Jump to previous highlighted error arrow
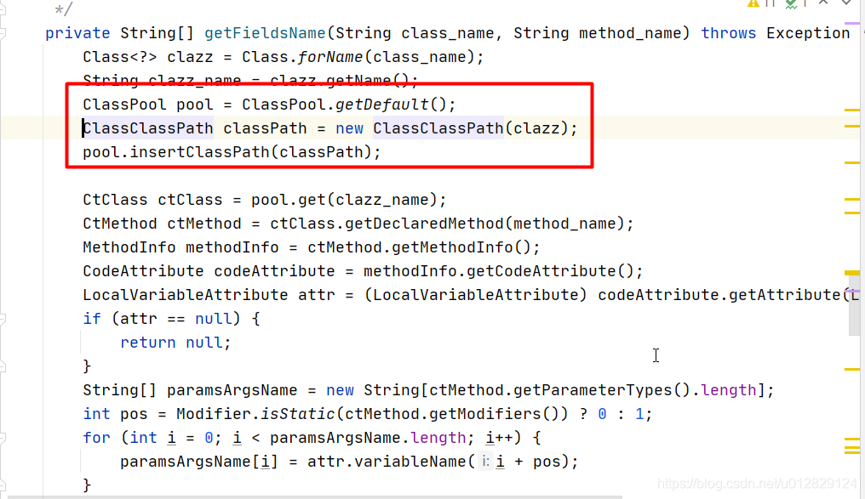 [x=823, y=3]
